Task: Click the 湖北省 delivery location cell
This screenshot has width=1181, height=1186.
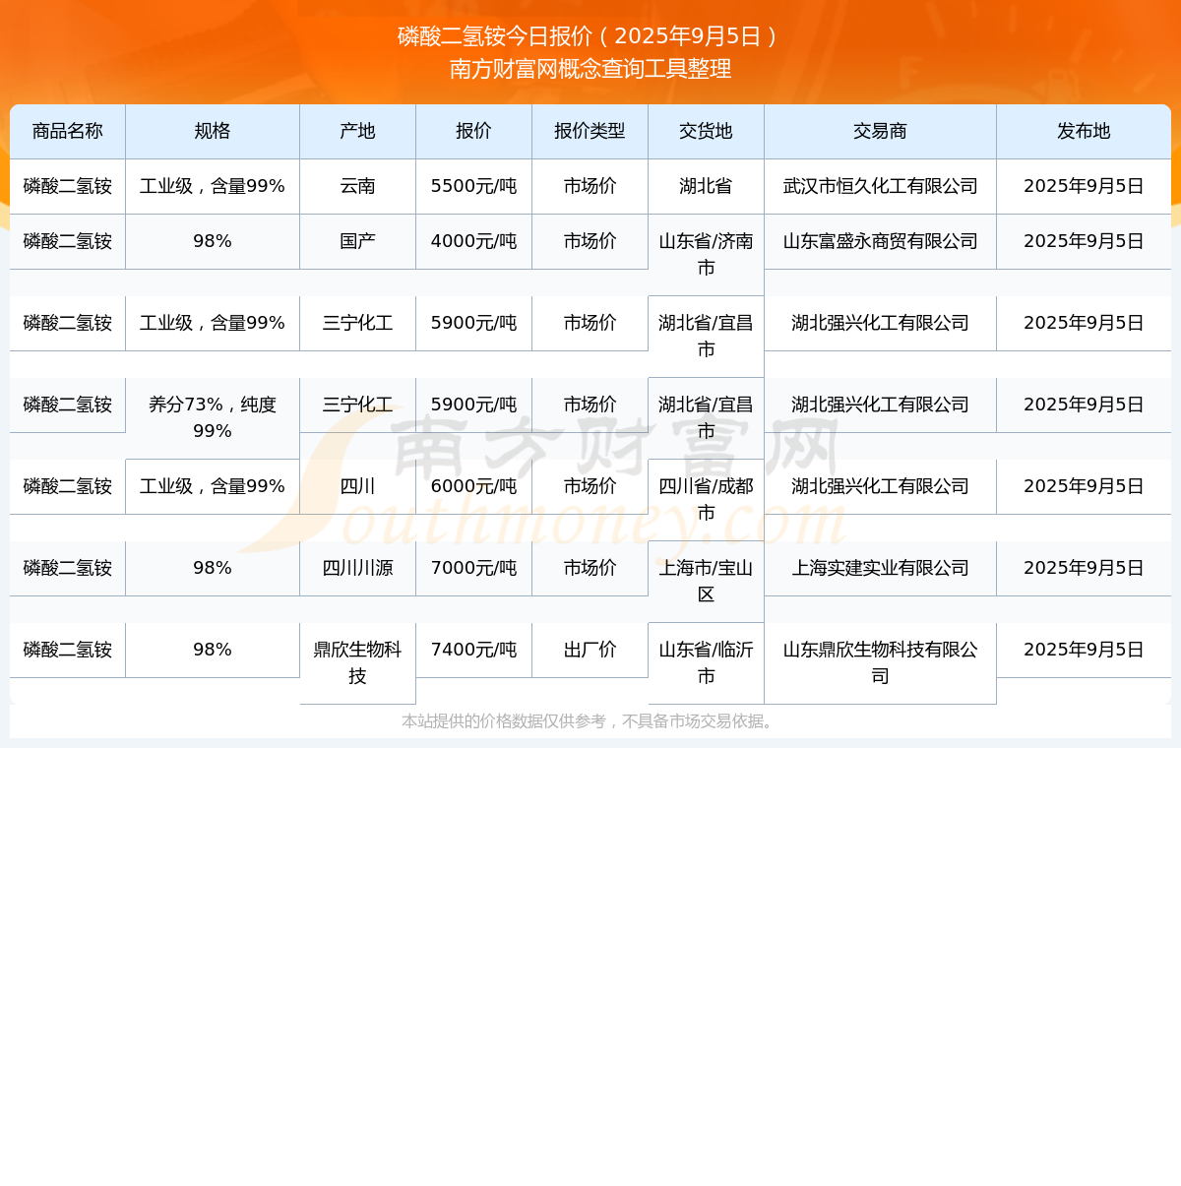Action: 707,186
